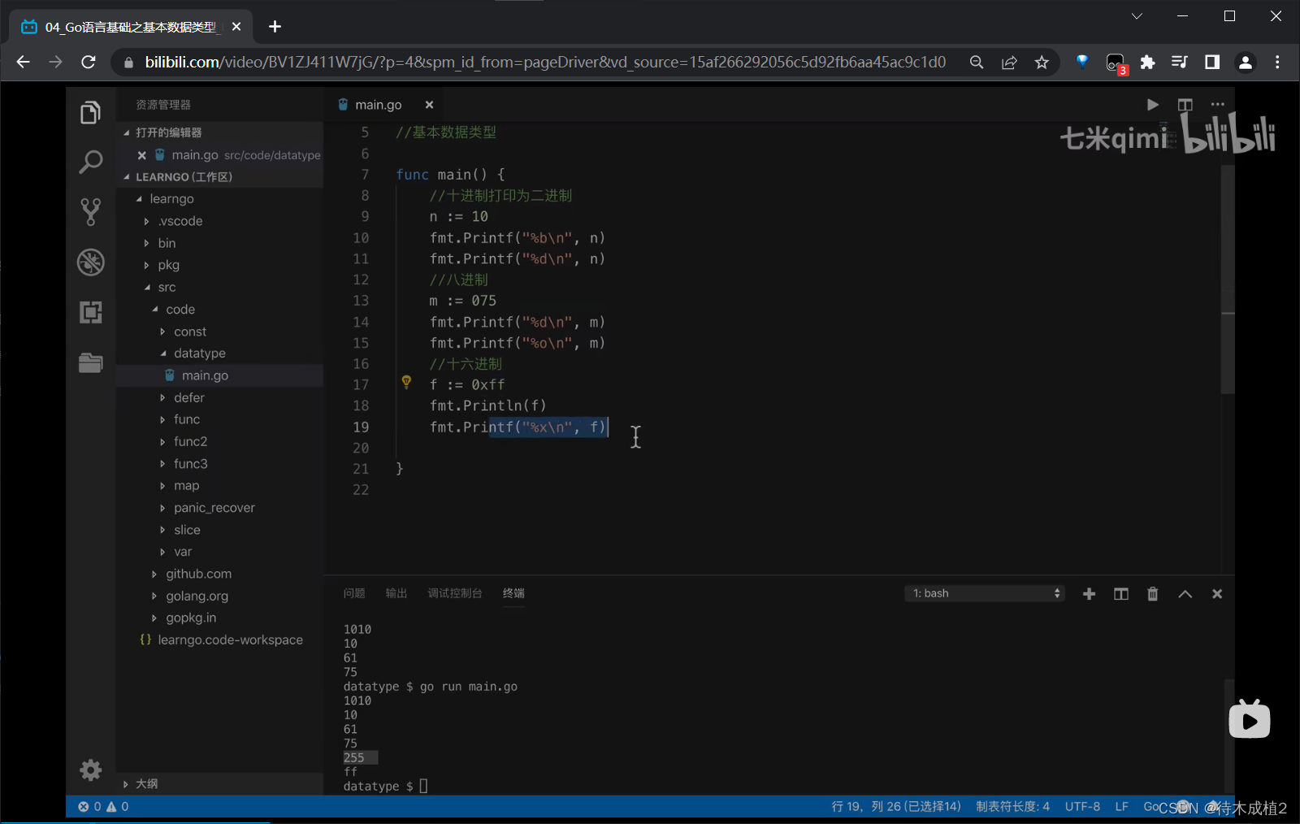Click the errors and warnings status indicator
Viewport: 1300px width, 824px height.
[103, 806]
